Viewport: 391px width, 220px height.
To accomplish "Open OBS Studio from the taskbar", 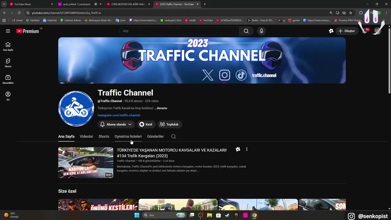I will (x=201, y=215).
